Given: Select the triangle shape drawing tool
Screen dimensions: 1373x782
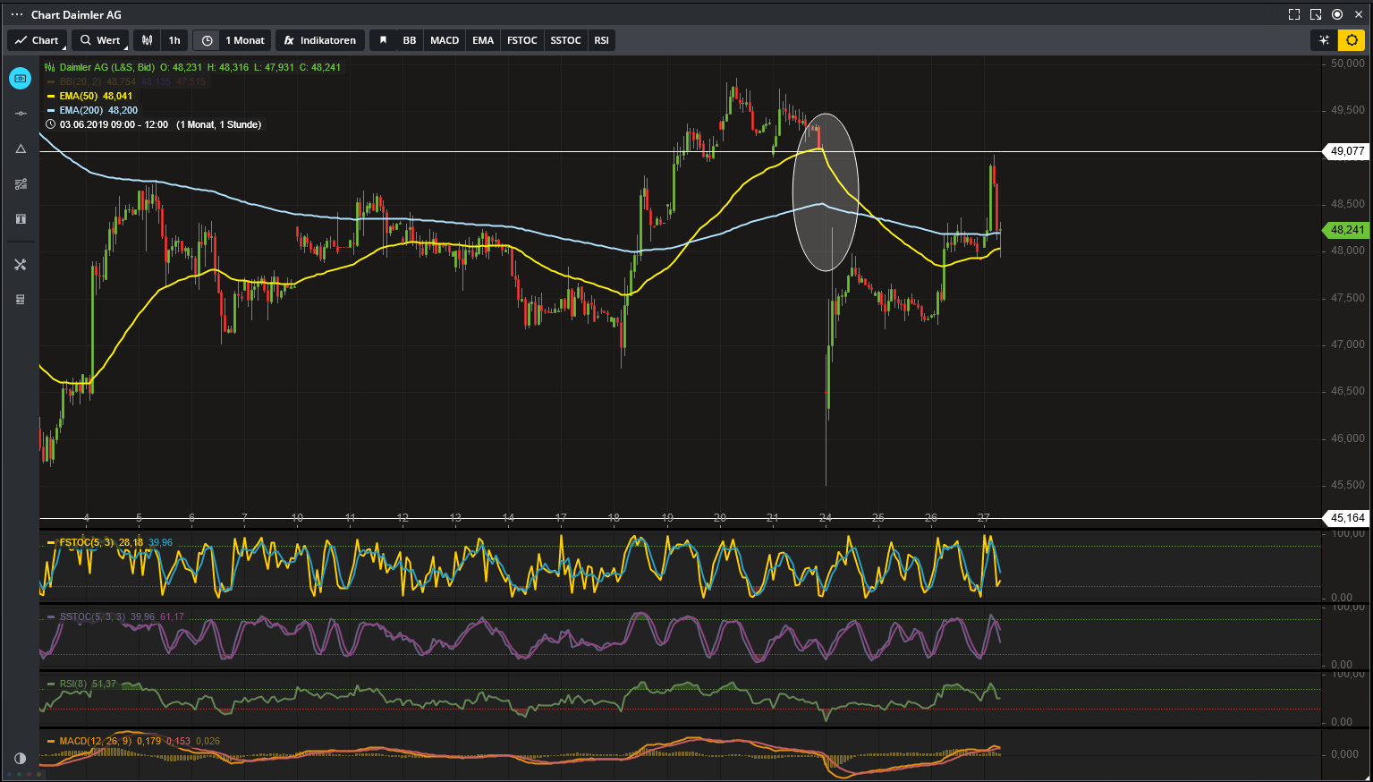Looking at the screenshot, I should (x=21, y=149).
